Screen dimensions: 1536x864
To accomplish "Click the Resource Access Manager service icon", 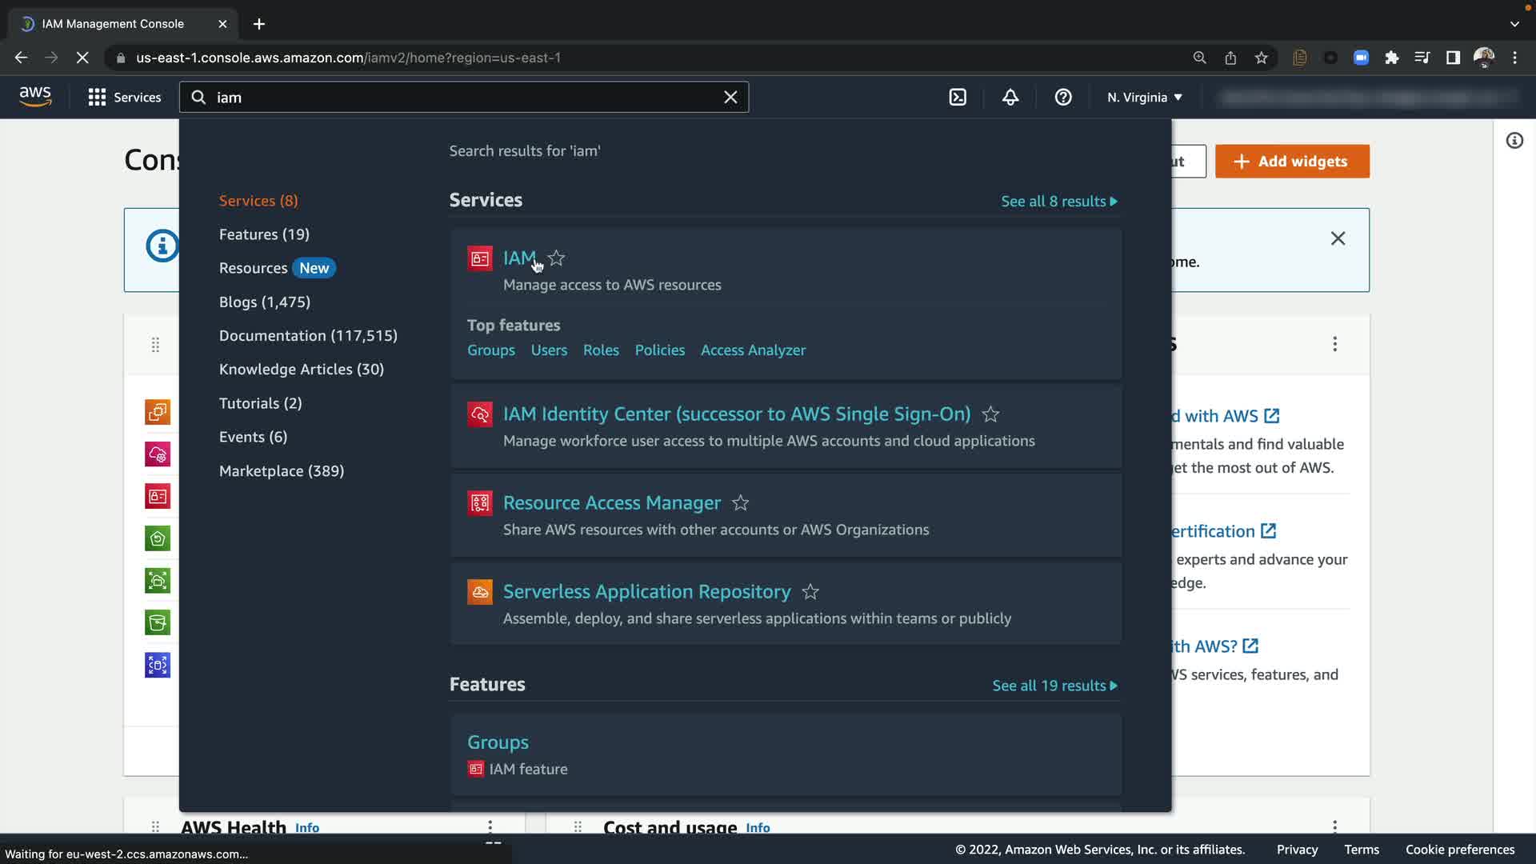I will pos(480,503).
